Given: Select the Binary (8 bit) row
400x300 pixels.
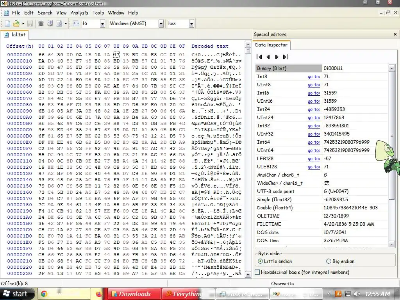Looking at the screenshot, I should point(322,68).
